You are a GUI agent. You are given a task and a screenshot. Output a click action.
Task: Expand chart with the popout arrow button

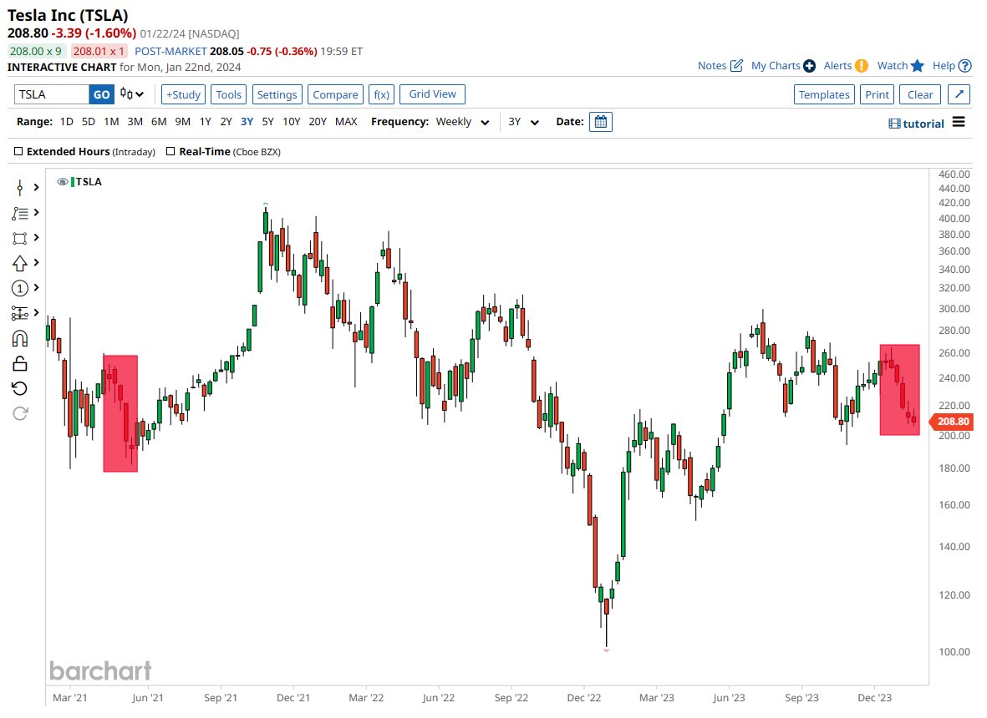[959, 94]
